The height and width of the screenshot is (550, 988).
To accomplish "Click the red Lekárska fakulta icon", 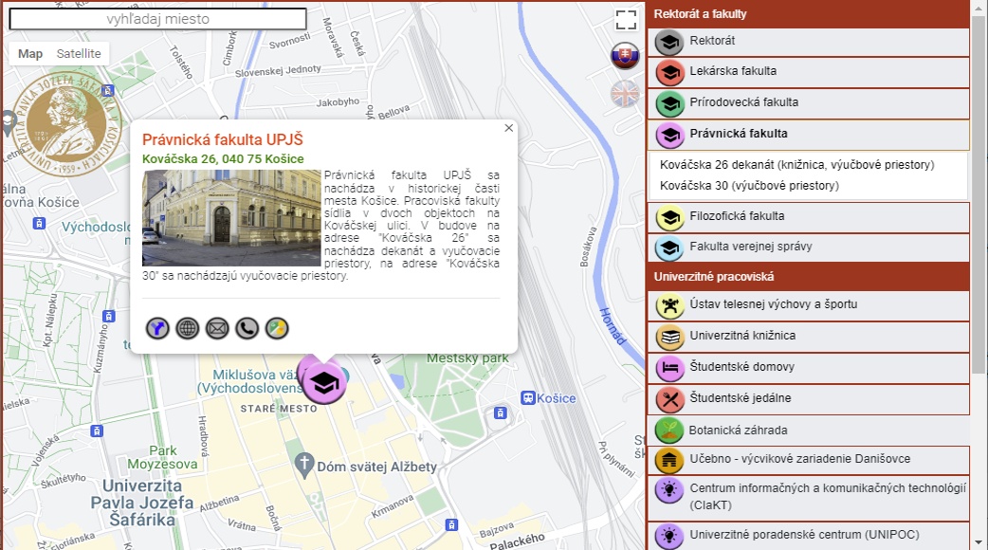I will click(x=669, y=73).
